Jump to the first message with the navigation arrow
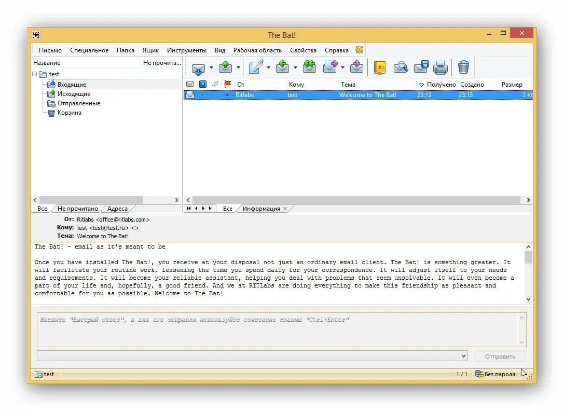Image resolution: width=564 pixels, height=411 pixels. (x=189, y=209)
